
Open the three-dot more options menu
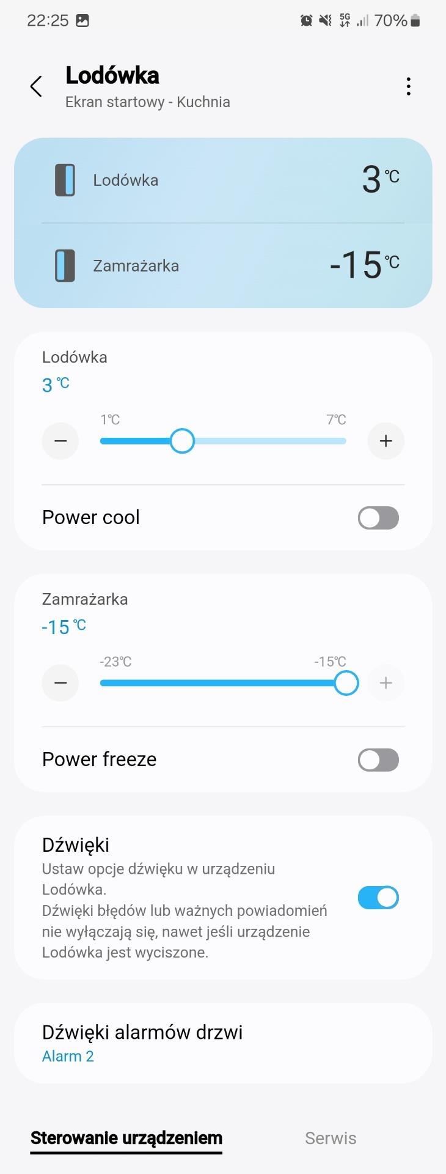pos(408,87)
